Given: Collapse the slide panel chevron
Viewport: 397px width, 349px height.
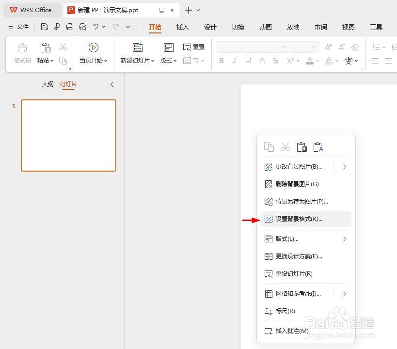Looking at the screenshot, I should pyautogui.click(x=112, y=84).
